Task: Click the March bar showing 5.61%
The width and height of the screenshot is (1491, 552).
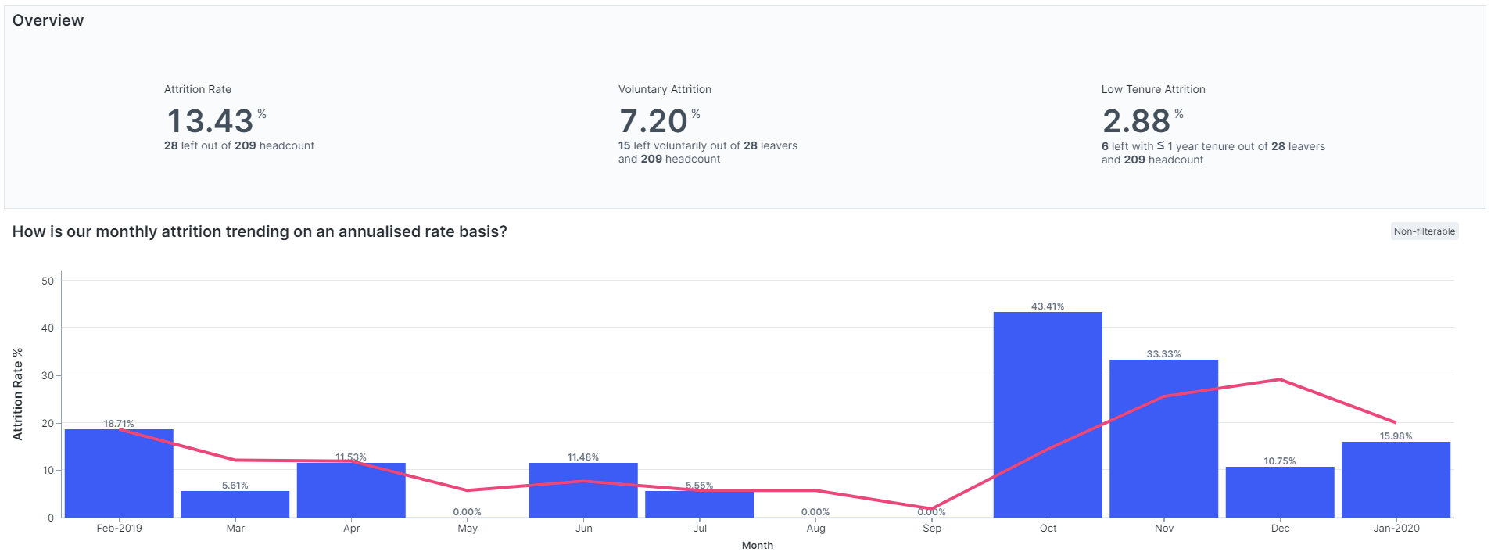Action: coord(235,504)
